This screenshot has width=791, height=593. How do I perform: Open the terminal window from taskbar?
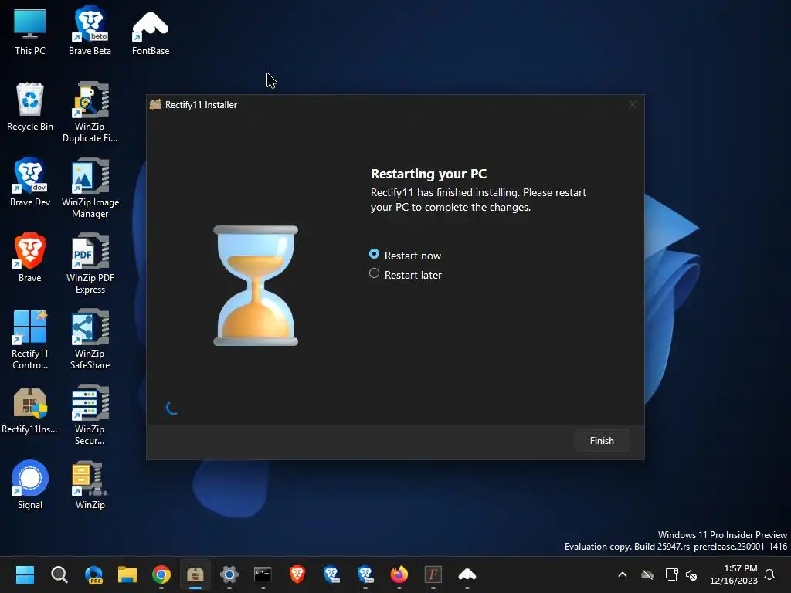(x=263, y=574)
